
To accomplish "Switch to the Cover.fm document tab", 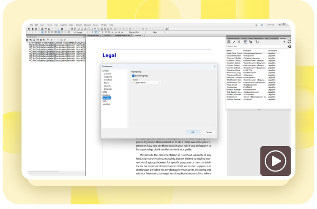I will [107, 35].
